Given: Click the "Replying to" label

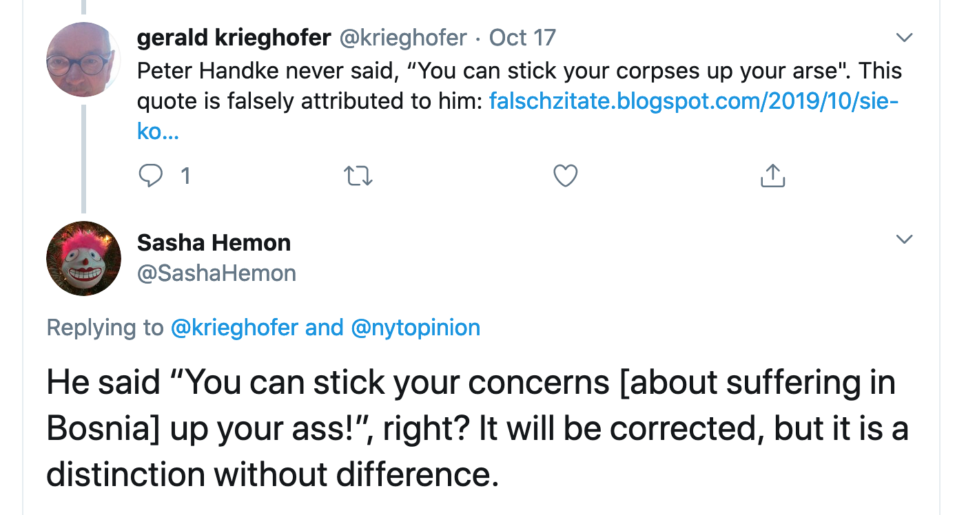Looking at the screenshot, I should [105, 327].
